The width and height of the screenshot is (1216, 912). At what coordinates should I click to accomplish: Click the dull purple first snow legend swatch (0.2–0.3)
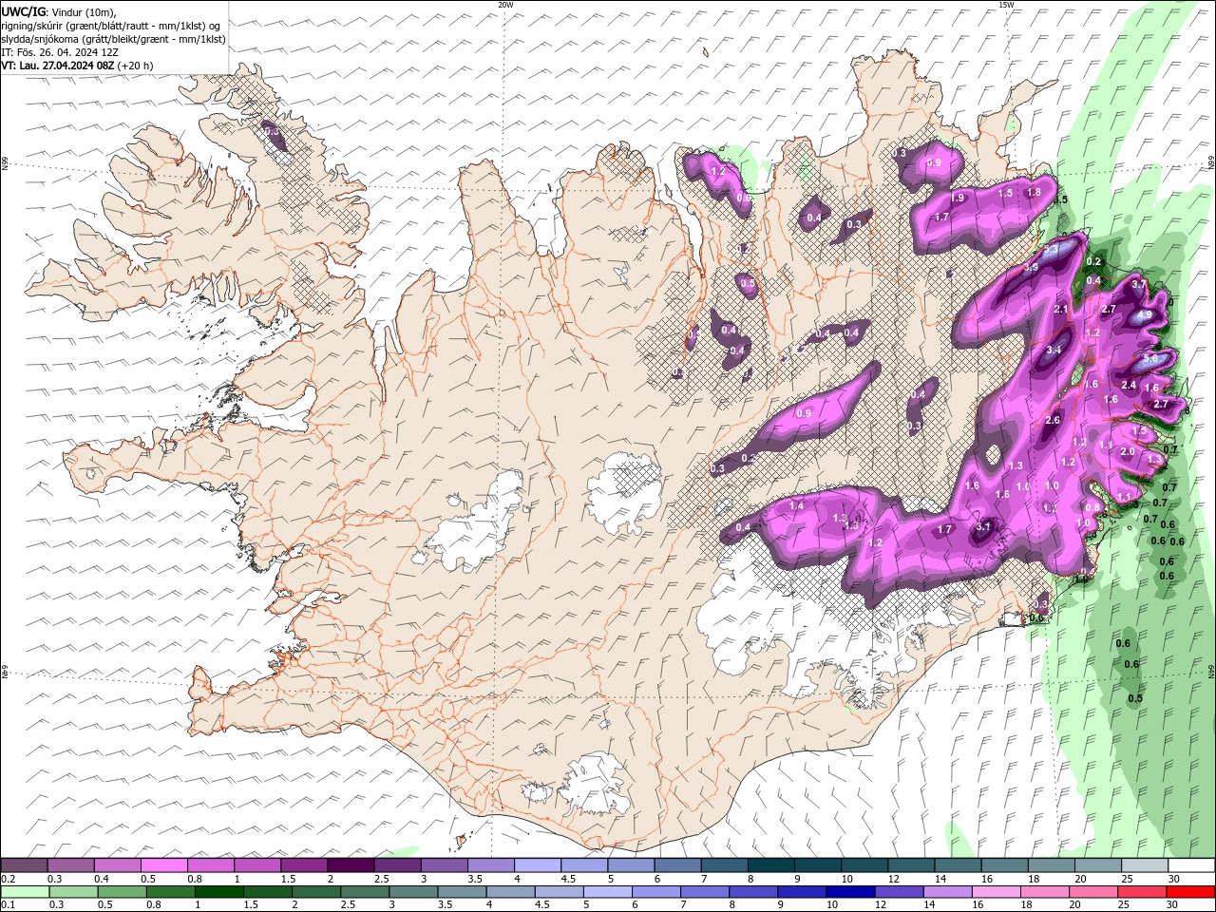tap(25, 865)
